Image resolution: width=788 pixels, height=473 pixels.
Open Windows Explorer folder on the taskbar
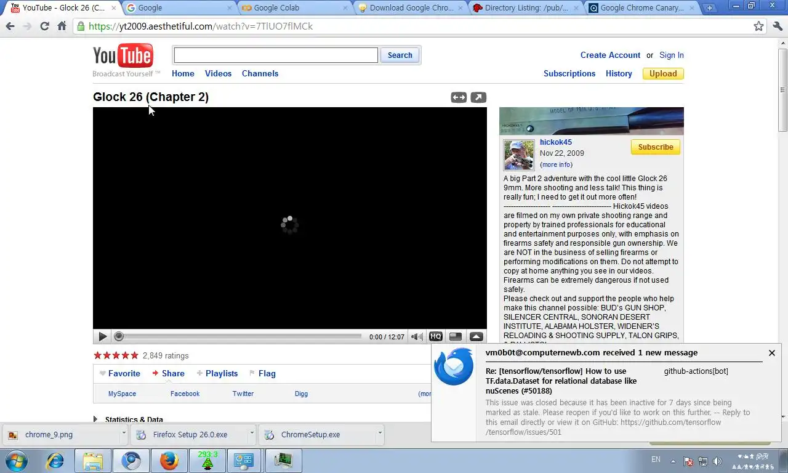[93, 461]
